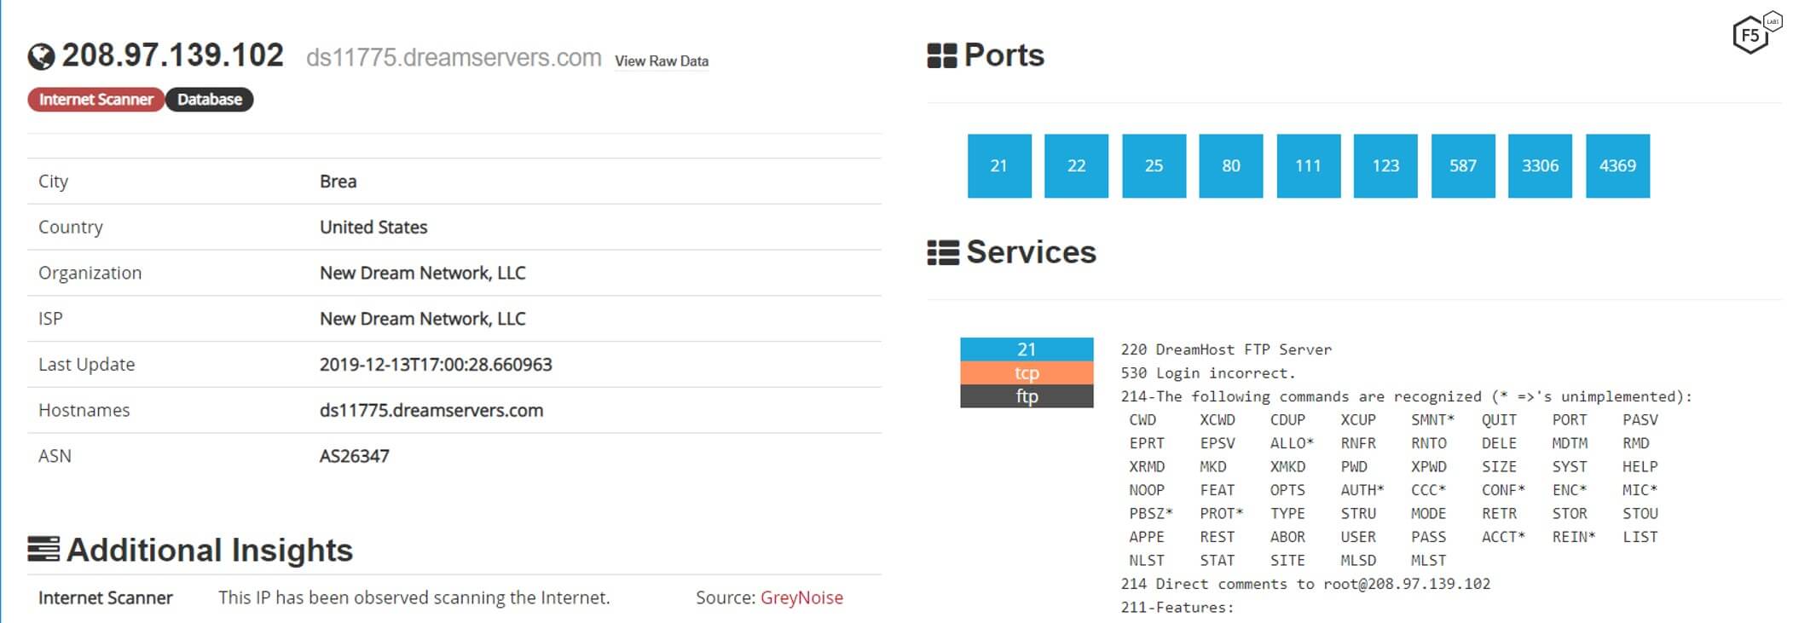This screenshot has height=623, width=1793.
Task: Click the Additional Insights server icon
Action: tap(43, 550)
